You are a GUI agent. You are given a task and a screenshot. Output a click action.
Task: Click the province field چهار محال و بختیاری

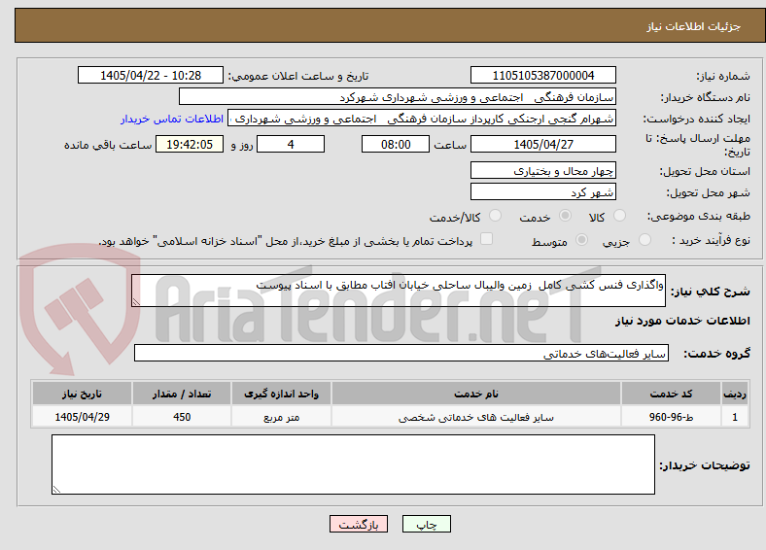pyautogui.click(x=542, y=170)
